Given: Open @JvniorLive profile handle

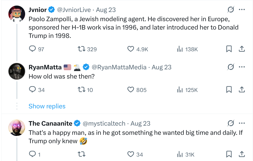Looking at the screenshot, I should pyautogui.click(x=74, y=10).
